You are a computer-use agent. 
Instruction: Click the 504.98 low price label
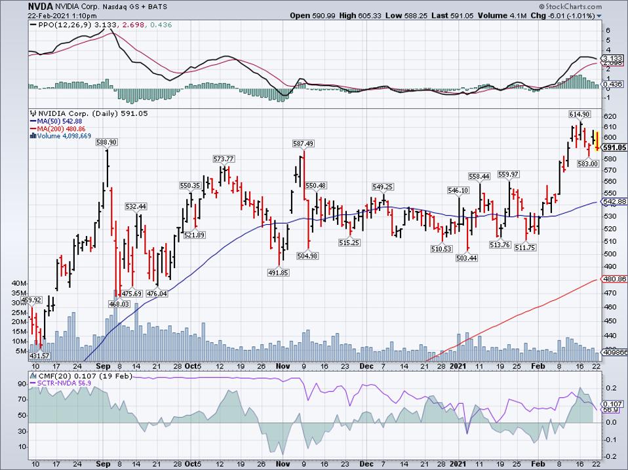point(307,256)
